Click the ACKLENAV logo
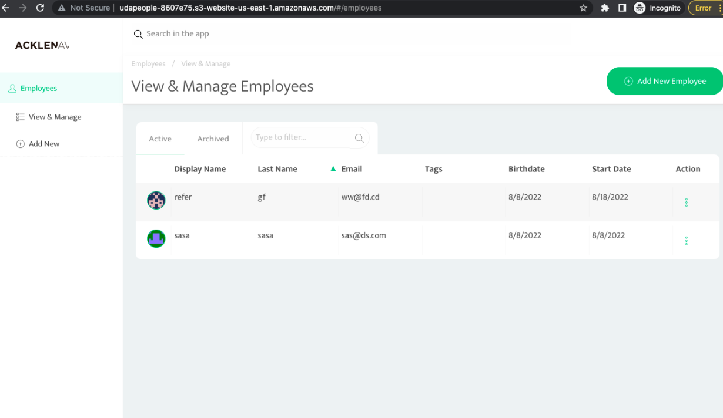 click(x=42, y=45)
